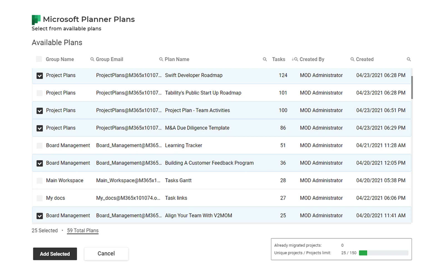Click the Tasks Gantt plan name cell
This screenshot has width=445, height=278.
coord(178,180)
